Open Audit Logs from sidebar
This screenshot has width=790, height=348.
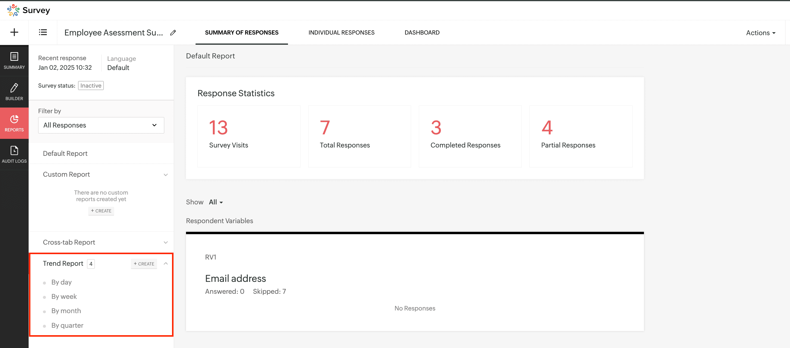coord(14,154)
